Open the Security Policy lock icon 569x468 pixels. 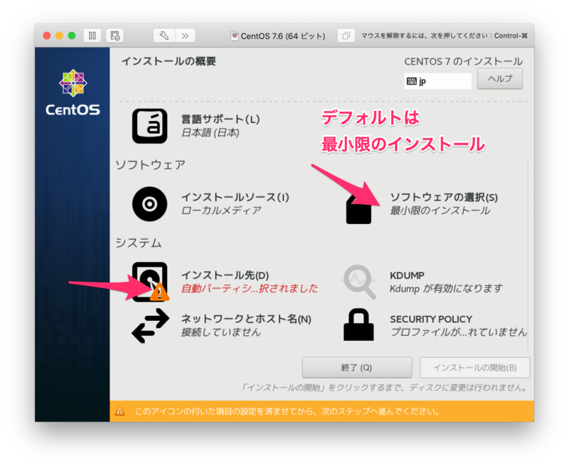point(358,325)
